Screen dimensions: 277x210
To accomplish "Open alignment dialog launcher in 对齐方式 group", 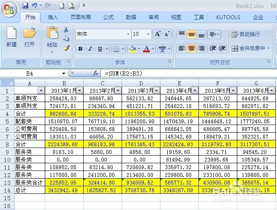I will click(269, 61).
